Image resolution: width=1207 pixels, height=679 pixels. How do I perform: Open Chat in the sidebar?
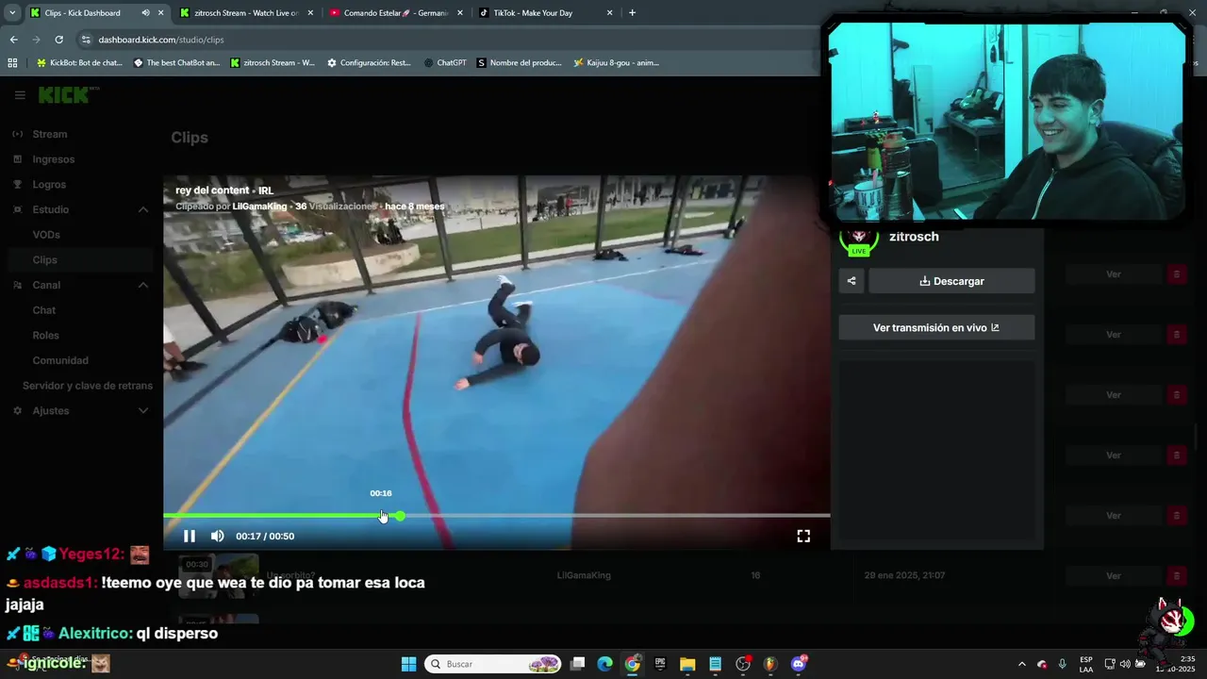44,310
